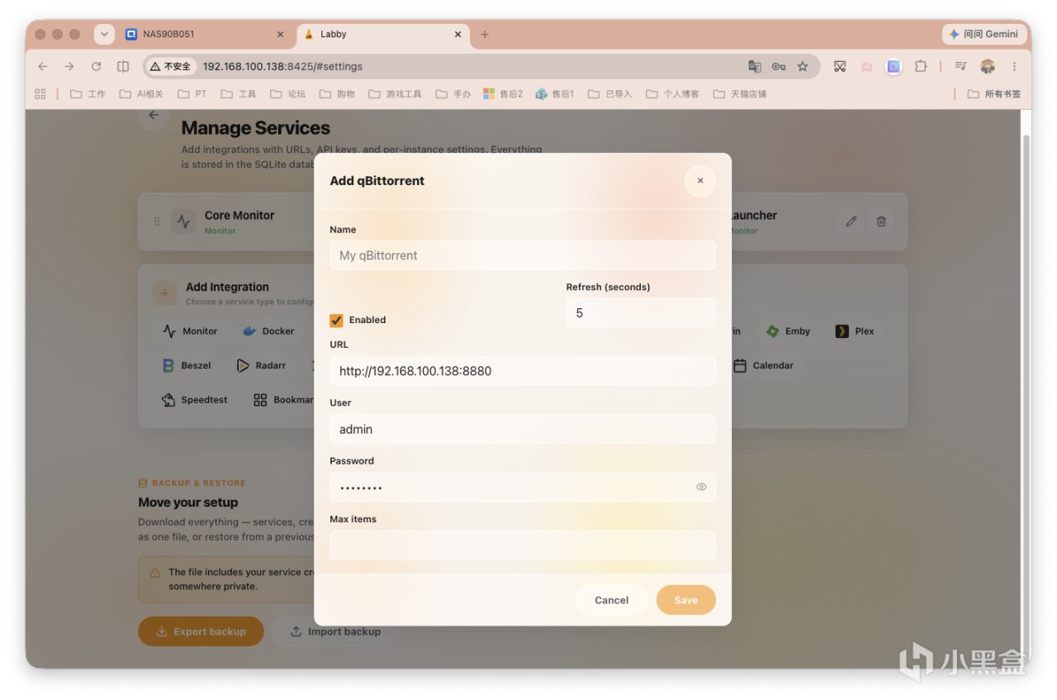This screenshot has height=700, width=1057.
Task: Open the translate page icon
Action: click(x=754, y=66)
